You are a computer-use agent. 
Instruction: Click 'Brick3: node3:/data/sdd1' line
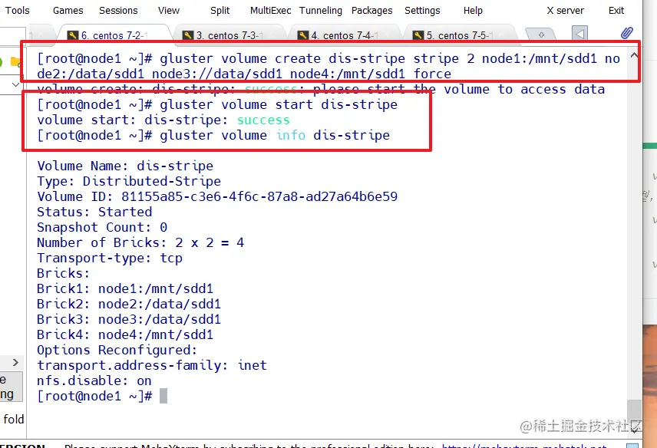pyautogui.click(x=129, y=319)
